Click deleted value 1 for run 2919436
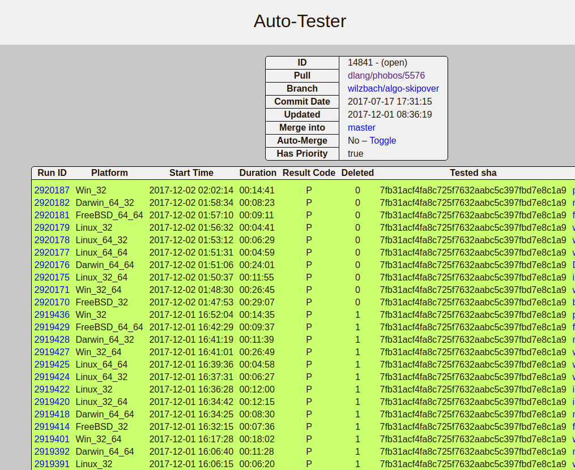Screen dimensions: 575x470 357,315
